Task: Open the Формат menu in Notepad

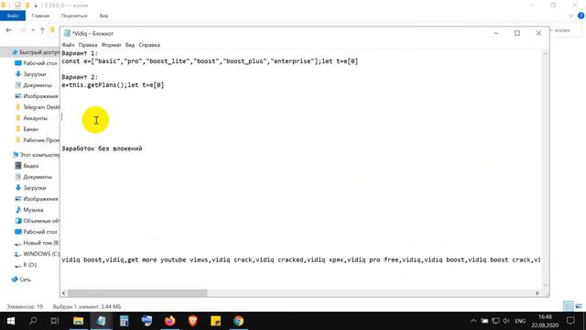Action: [112, 45]
